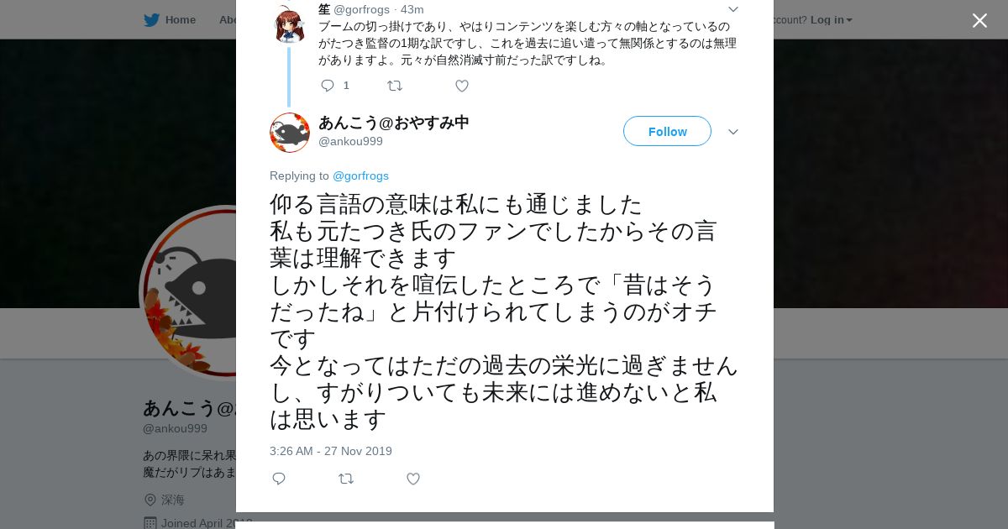Open the Log in dropdown
Screen dimensions: 1008x529
pyautogui.click(x=832, y=19)
